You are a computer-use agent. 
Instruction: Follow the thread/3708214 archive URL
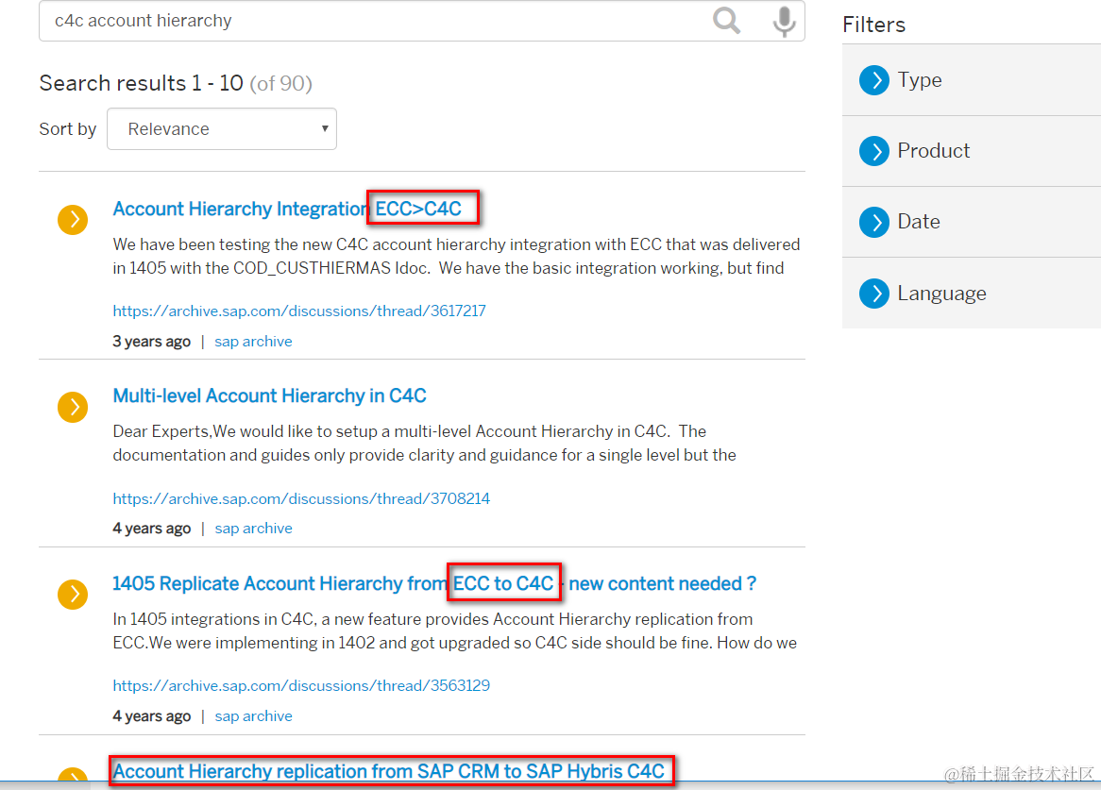click(x=301, y=499)
